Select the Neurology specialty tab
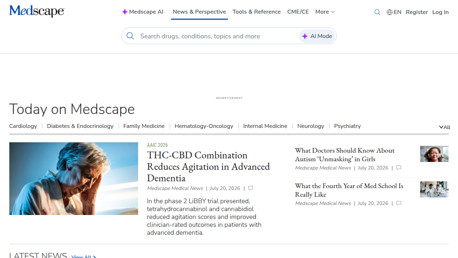458x258 pixels. pos(311,126)
